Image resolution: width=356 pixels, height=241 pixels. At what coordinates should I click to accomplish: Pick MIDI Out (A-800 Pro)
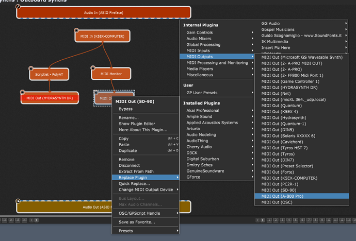click(x=302, y=196)
